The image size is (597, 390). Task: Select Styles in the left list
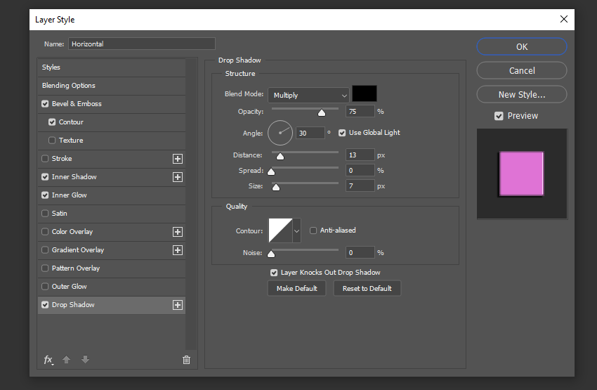click(x=112, y=67)
